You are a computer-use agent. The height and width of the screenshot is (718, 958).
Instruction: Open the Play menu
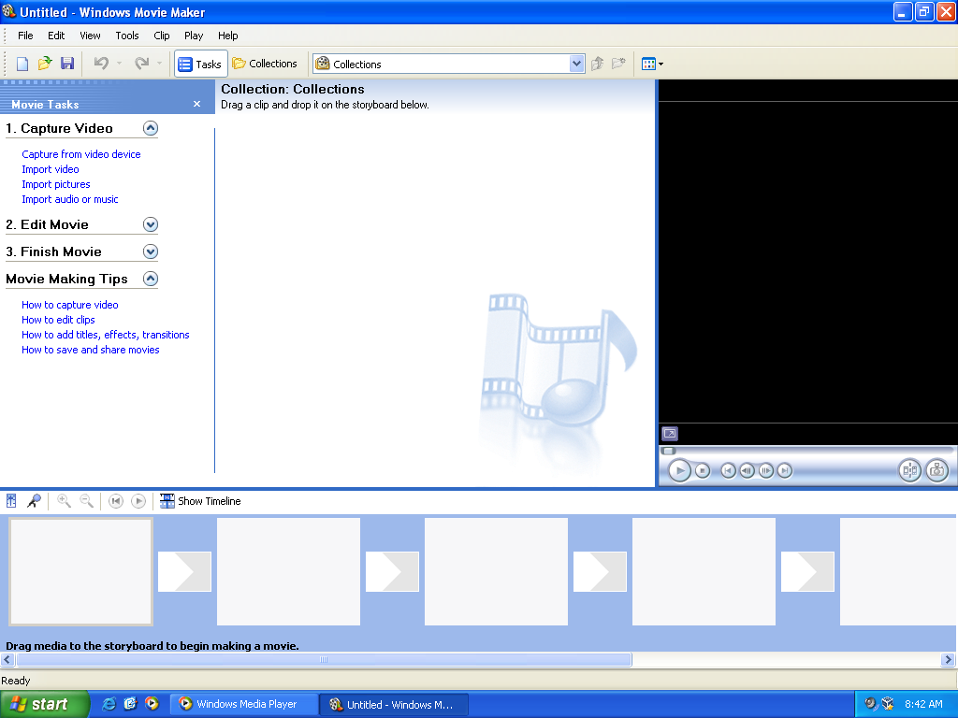(x=194, y=36)
